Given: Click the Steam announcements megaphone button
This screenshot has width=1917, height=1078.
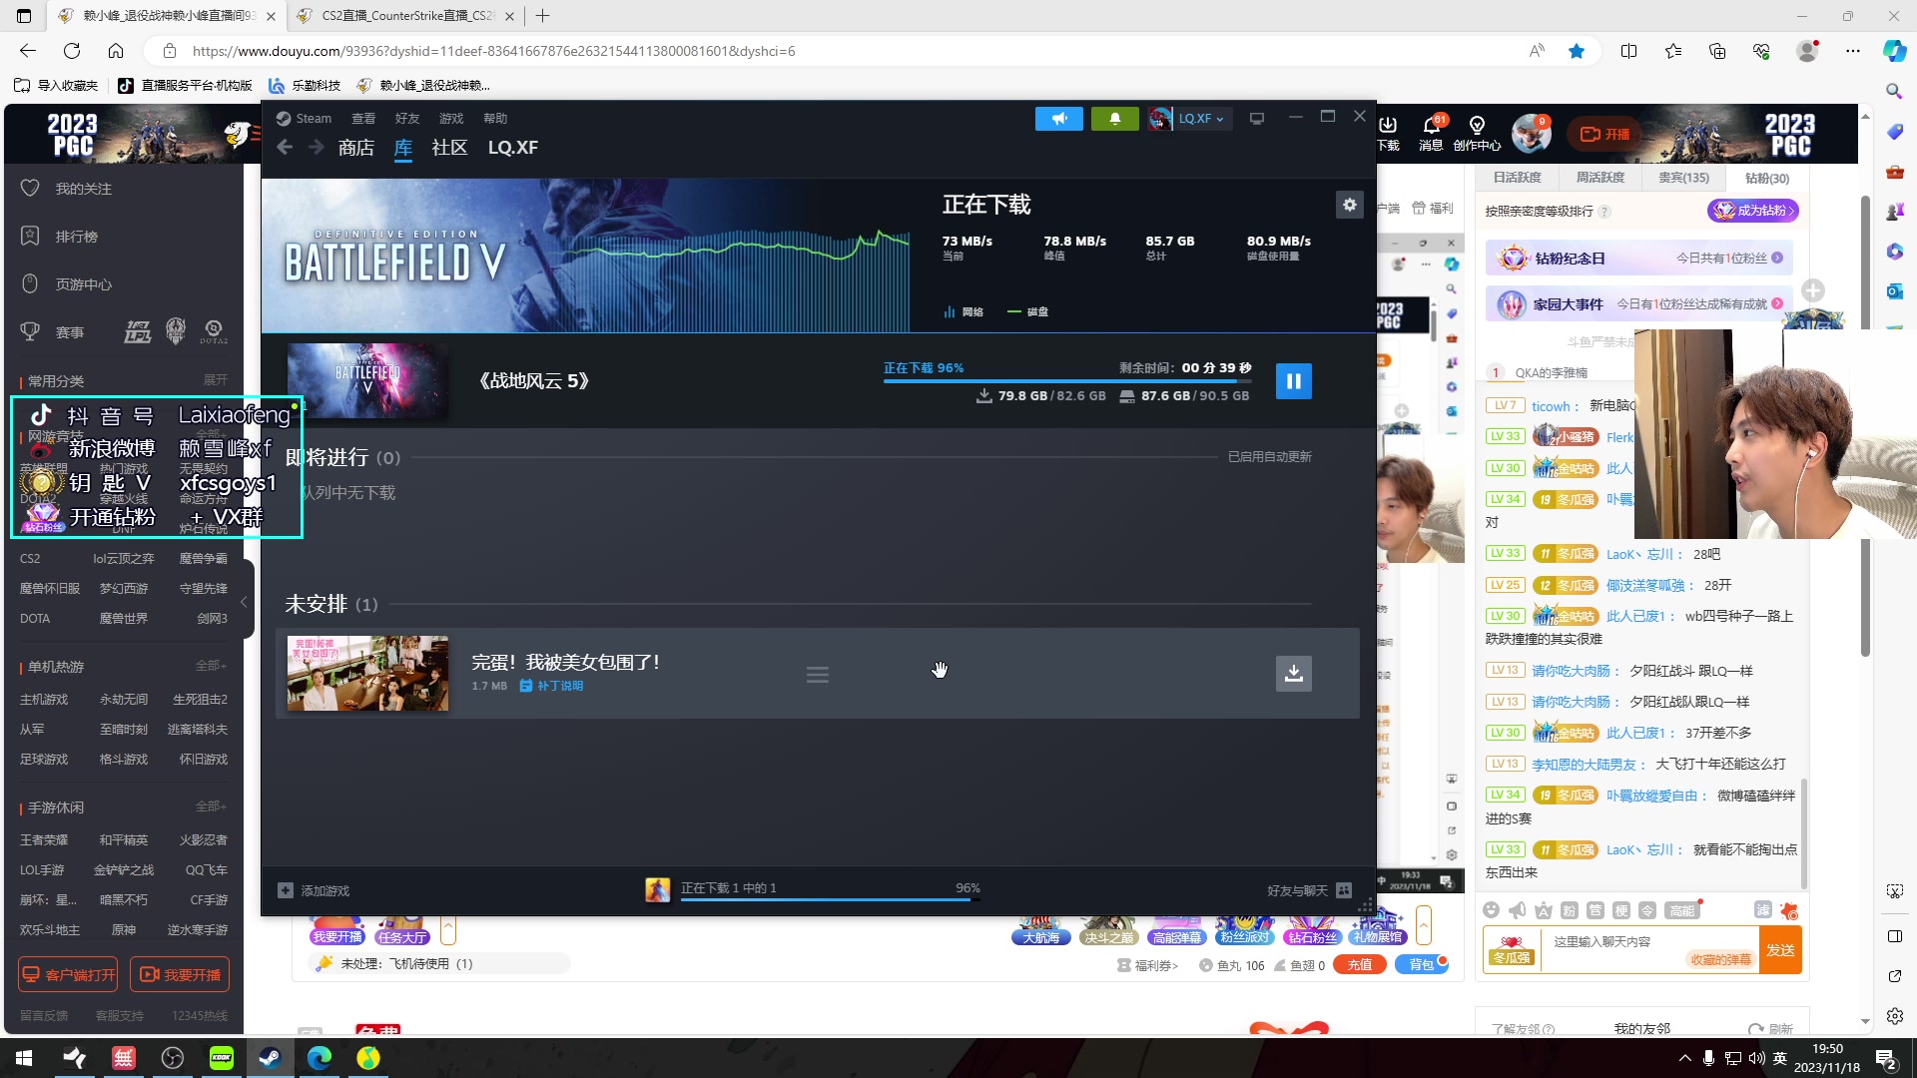Looking at the screenshot, I should pyautogui.click(x=1058, y=119).
